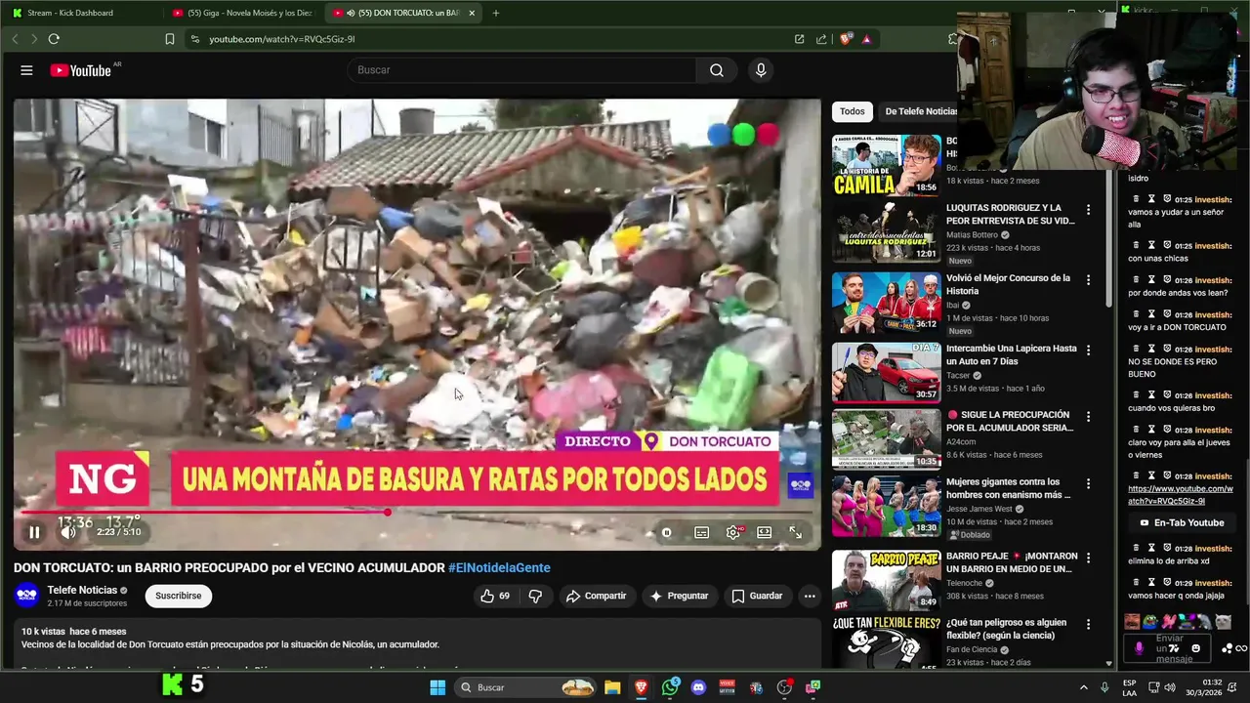1250x703 pixels.
Task: Show hidden system tray icons chevron
Action: 1083,687
